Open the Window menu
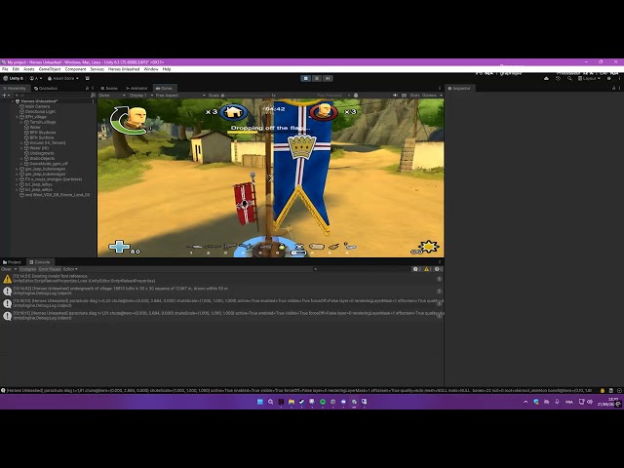 (x=151, y=69)
